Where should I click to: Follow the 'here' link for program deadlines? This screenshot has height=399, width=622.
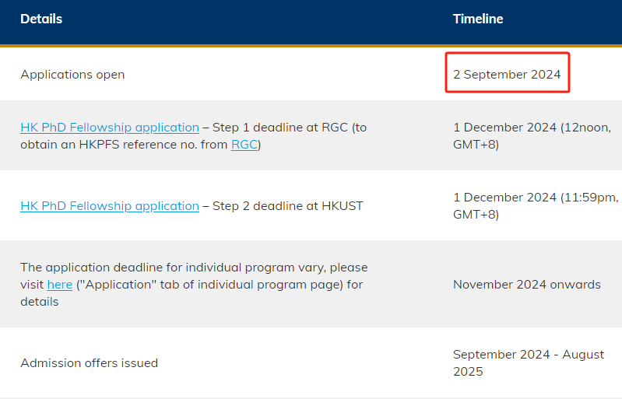coord(60,285)
